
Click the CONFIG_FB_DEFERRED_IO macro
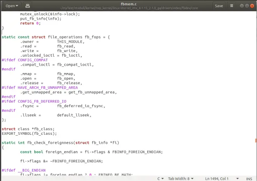42,101
